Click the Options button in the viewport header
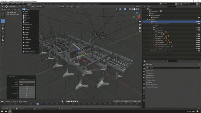Viewport: 201px width, 113px height. click(138, 7)
